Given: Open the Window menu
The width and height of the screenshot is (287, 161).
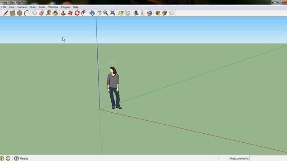Looking at the screenshot, I should (53, 7).
